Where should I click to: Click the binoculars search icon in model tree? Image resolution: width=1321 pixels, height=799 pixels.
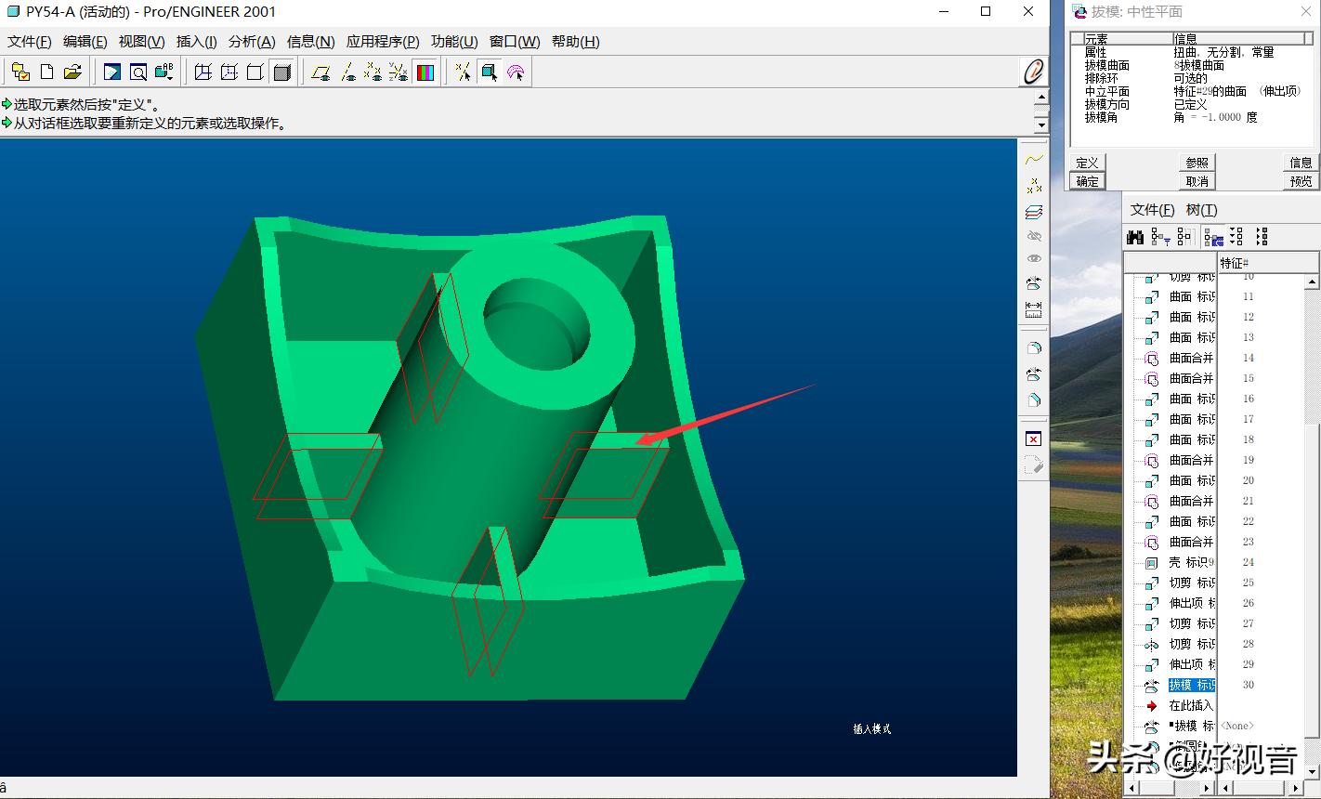point(1135,237)
